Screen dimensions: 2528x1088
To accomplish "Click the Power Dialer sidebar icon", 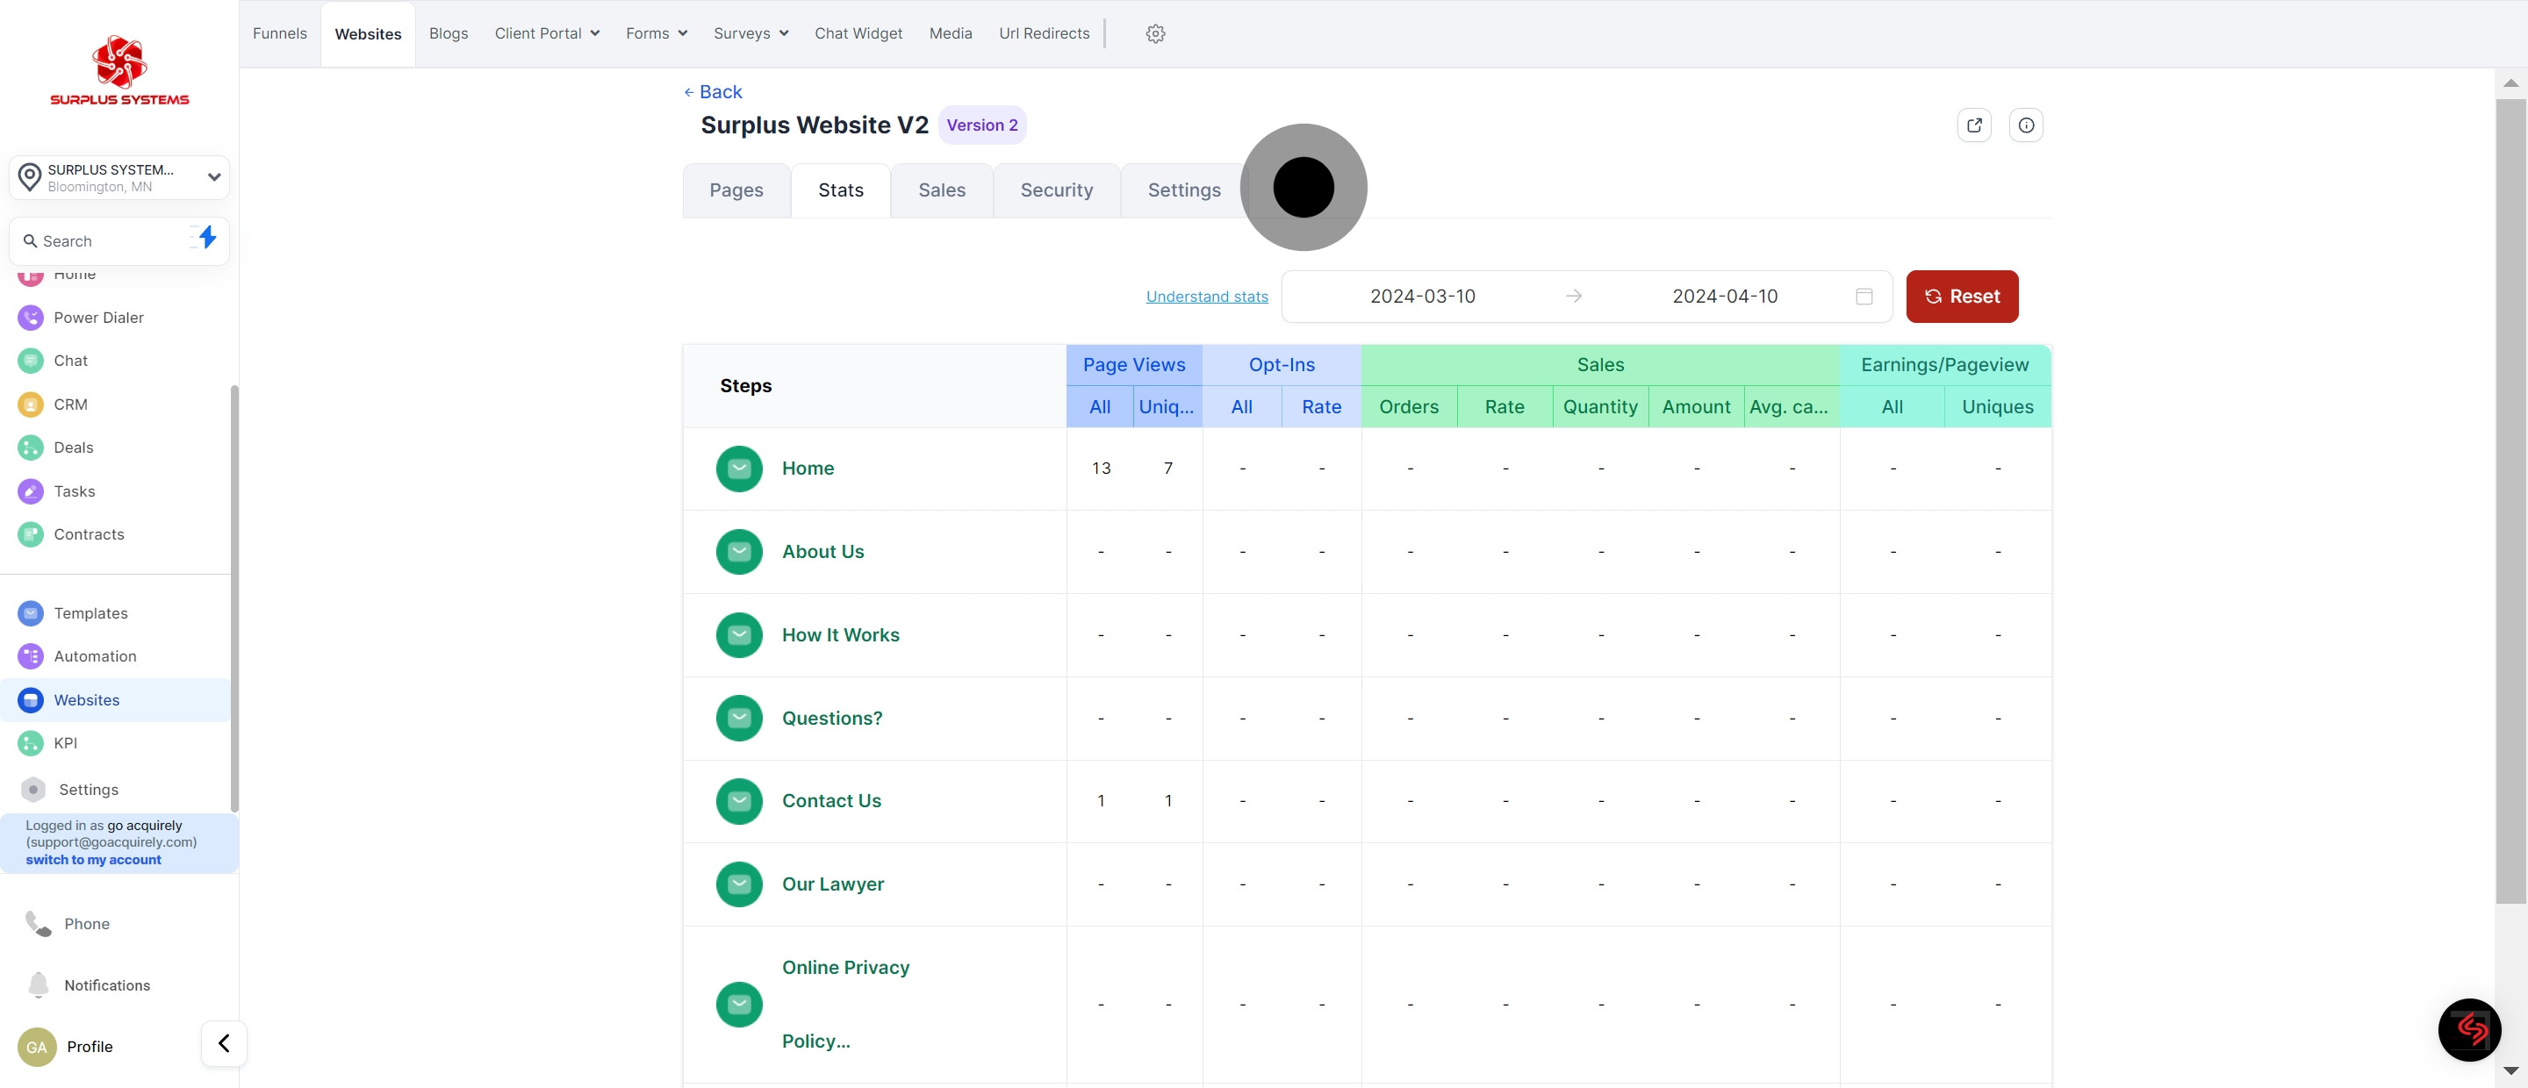I will [31, 317].
